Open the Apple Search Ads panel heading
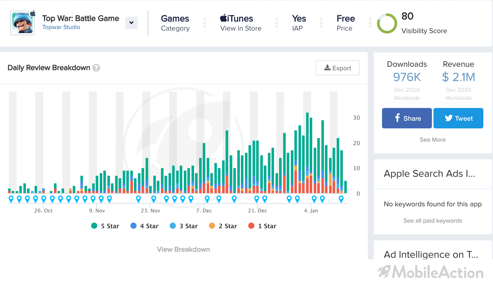The height and width of the screenshot is (296, 493). pyautogui.click(x=429, y=174)
